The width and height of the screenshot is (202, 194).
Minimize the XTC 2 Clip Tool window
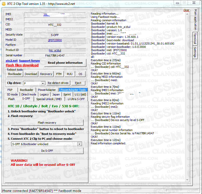pyautogui.click(x=177, y=3)
